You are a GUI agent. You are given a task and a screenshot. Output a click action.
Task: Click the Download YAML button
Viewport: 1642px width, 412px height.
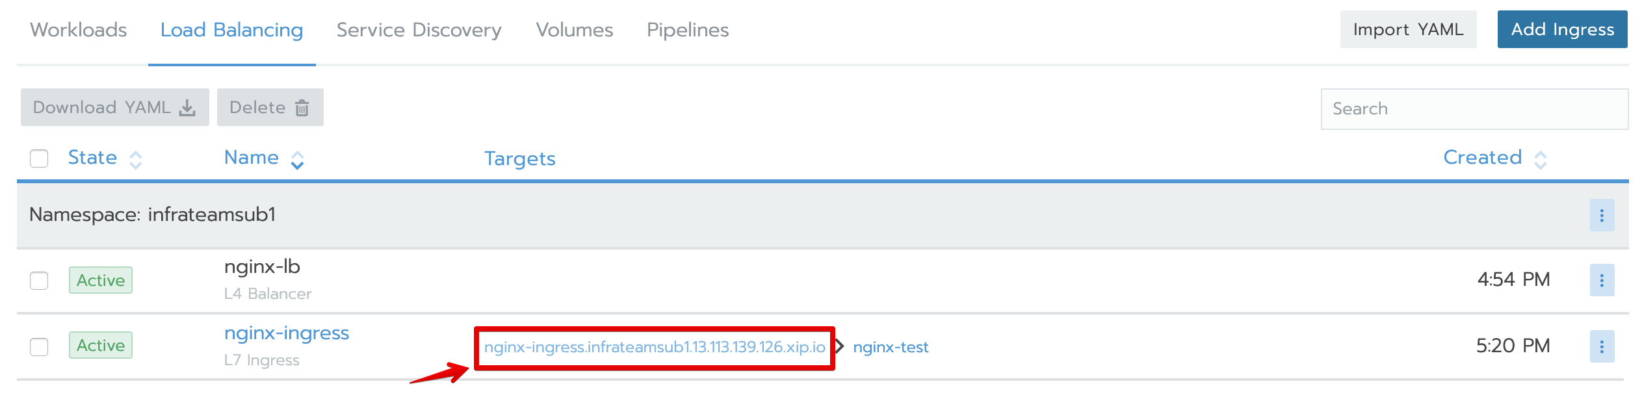pos(114,107)
